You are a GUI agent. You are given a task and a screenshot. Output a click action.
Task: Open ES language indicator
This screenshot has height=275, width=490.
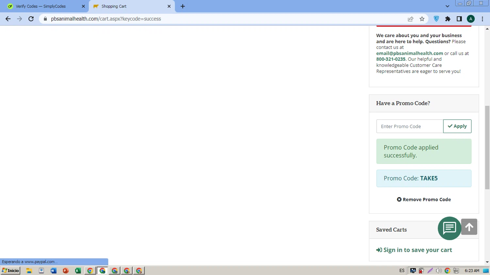pos(402,270)
